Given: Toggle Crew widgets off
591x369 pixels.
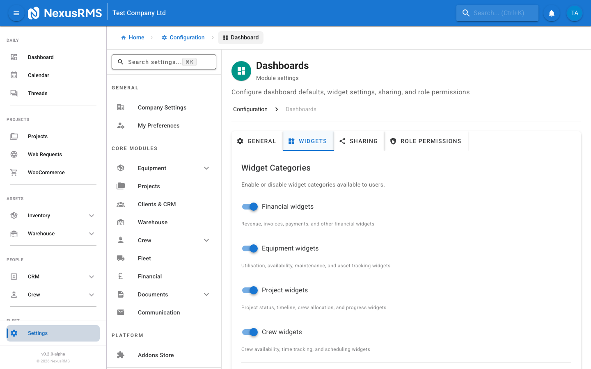Looking at the screenshot, I should [x=250, y=332].
